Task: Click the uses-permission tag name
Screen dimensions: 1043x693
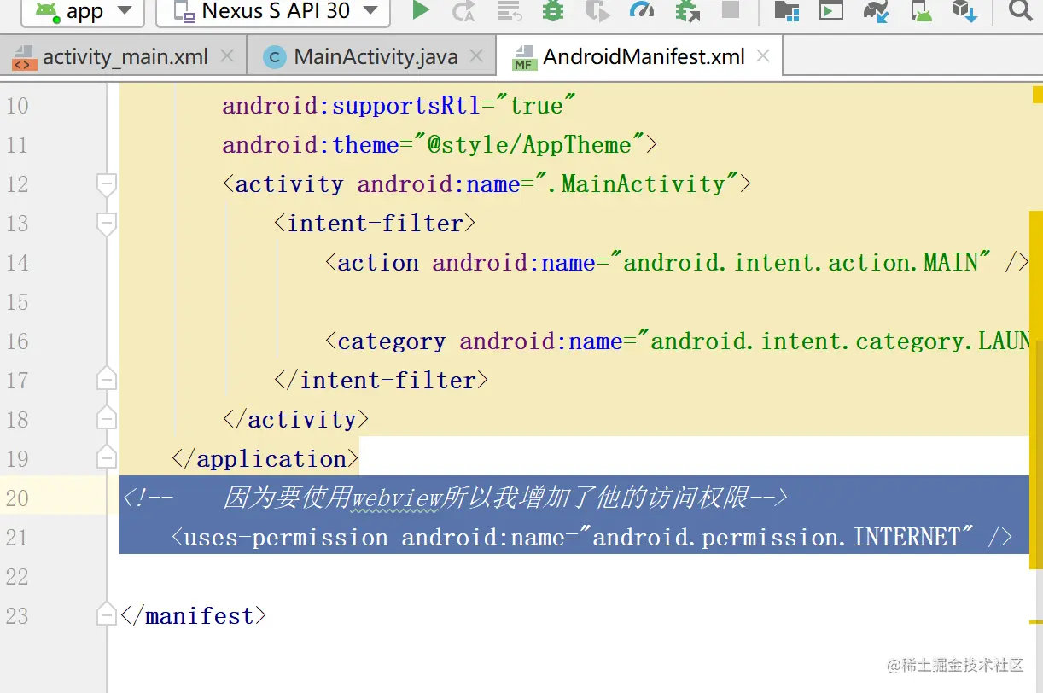Action: point(286,537)
